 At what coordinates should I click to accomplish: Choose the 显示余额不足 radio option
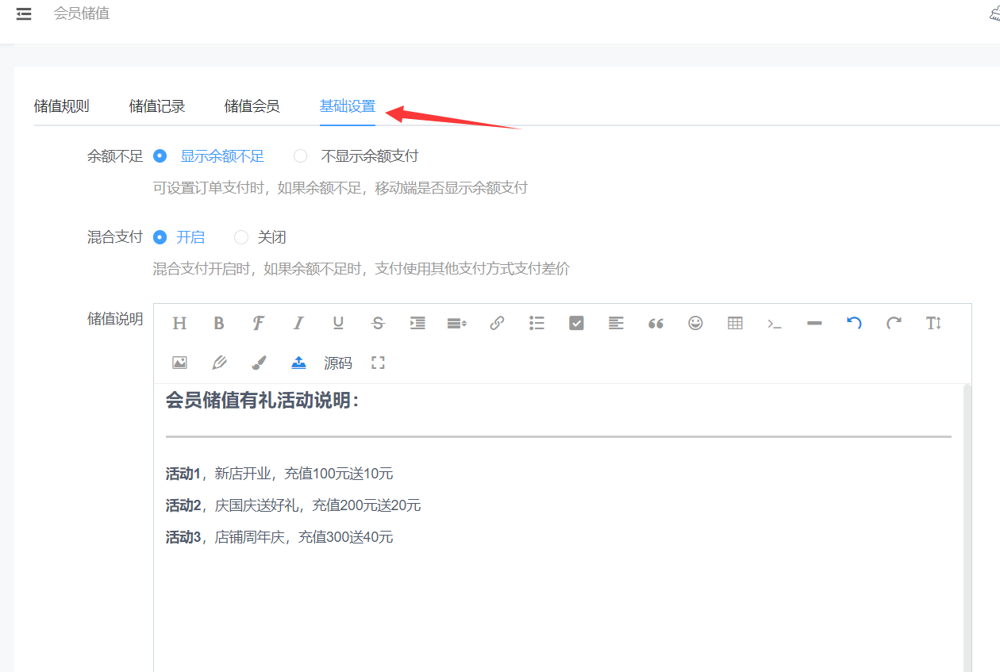(160, 156)
